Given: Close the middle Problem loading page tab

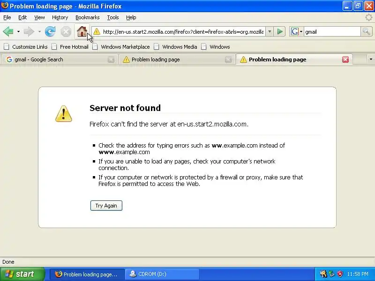Looking at the screenshot, I should click(228, 60).
